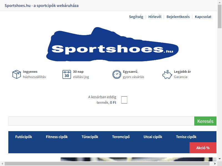The height and width of the screenshot is (166, 222).
Task: Select the Túracipők menu item
Action: (90, 137)
